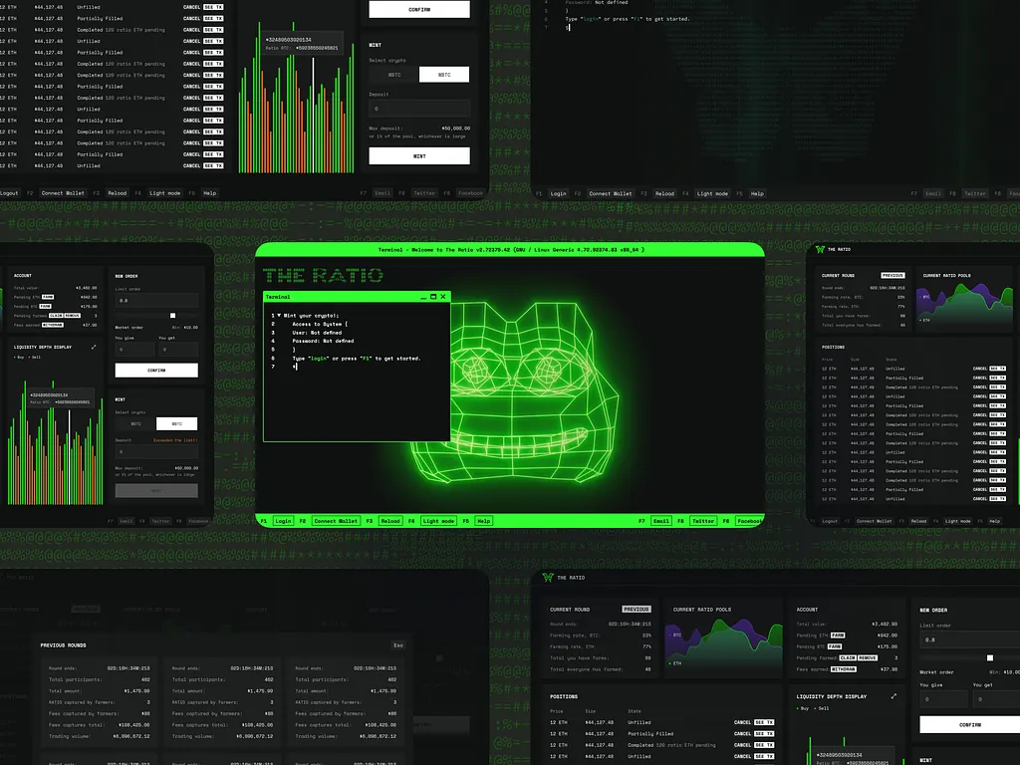Hit Reload in the green terminal's bottom bar
Screen dimensions: 1020x765
(x=390, y=521)
